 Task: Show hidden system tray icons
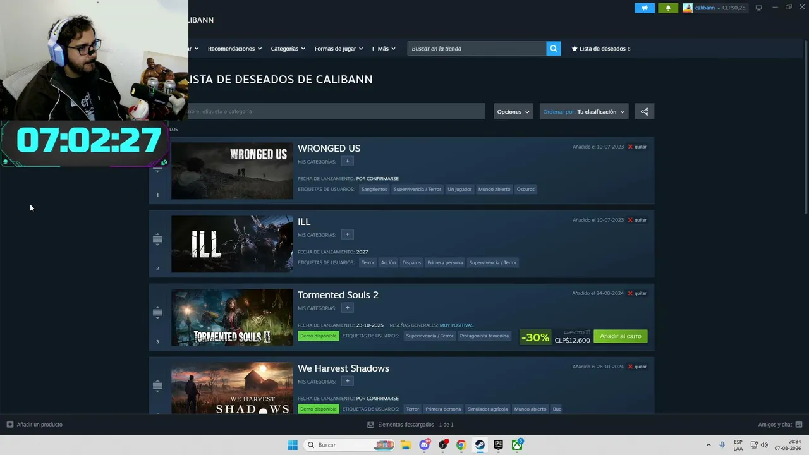pyautogui.click(x=709, y=445)
